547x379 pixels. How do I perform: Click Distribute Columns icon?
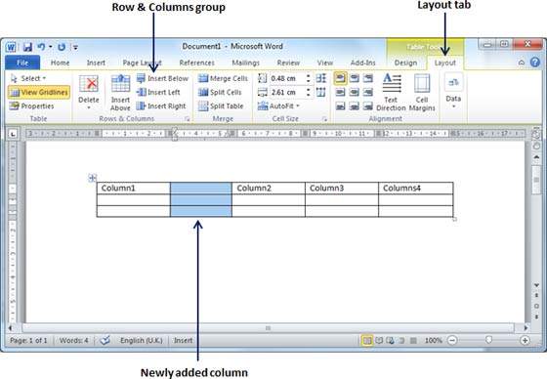[x=321, y=92]
